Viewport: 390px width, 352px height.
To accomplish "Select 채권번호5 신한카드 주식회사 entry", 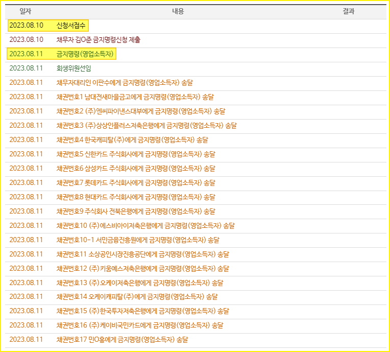I will tap(136, 154).
